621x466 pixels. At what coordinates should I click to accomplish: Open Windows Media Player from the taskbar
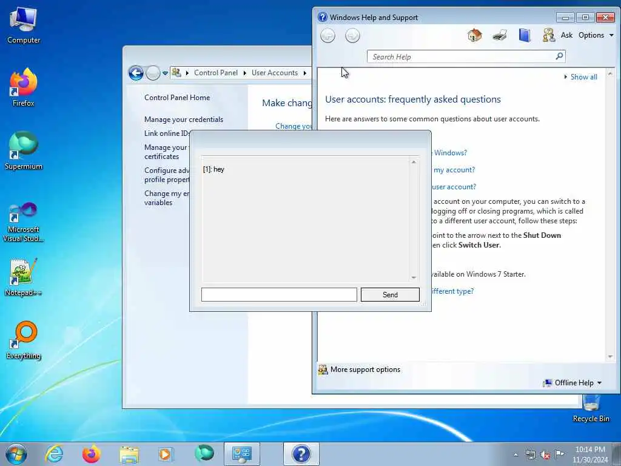tap(166, 454)
